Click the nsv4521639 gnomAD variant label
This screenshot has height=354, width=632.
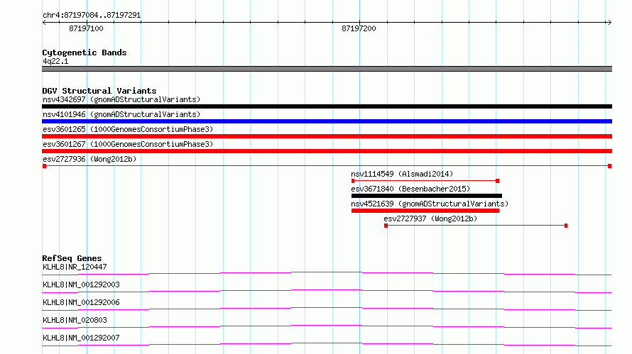(x=430, y=204)
